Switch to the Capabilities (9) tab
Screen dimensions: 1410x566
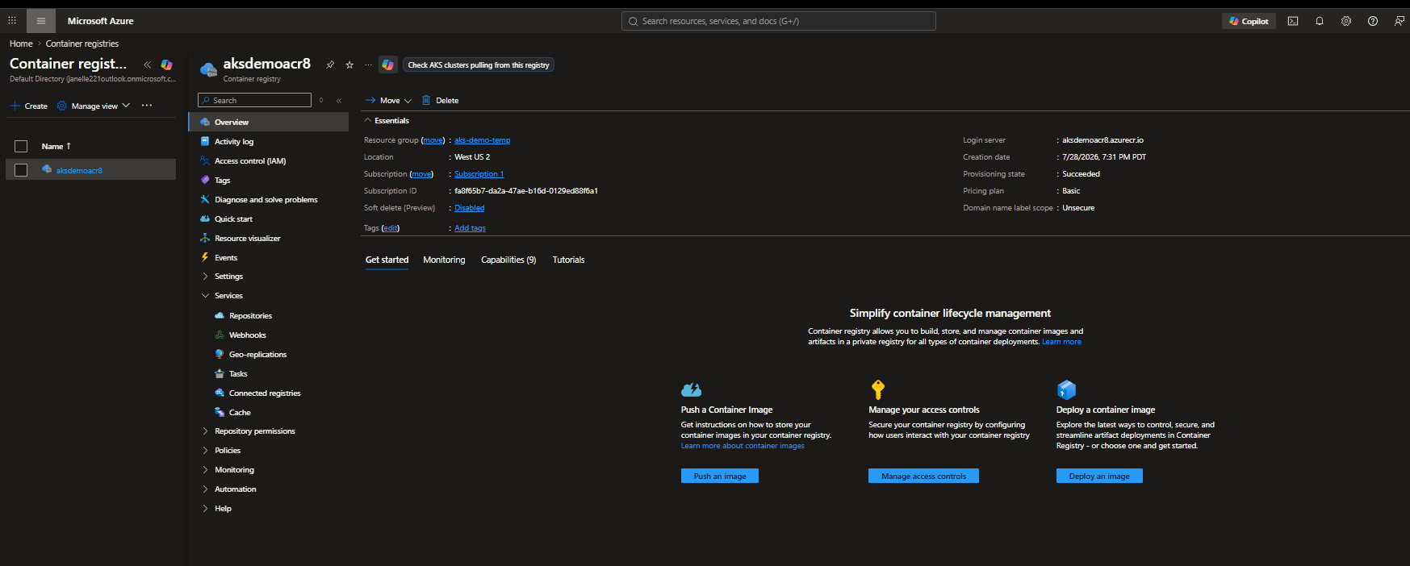coord(508,260)
